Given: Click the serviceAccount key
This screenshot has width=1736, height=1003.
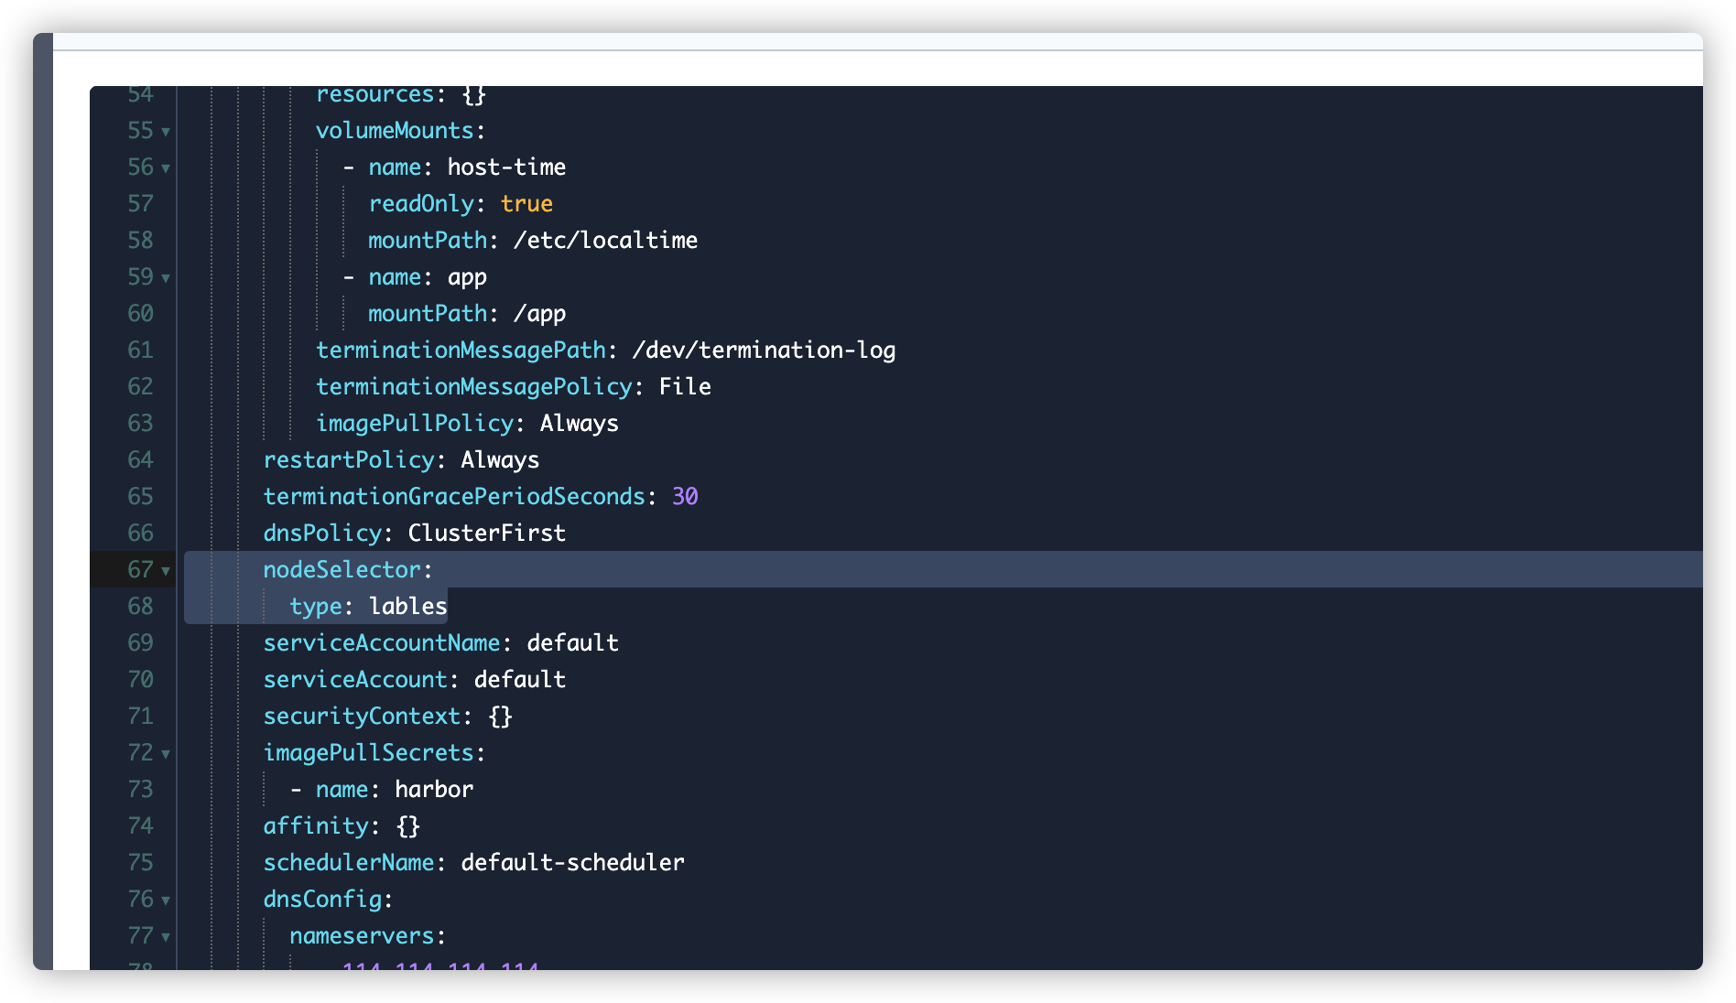Looking at the screenshot, I should (x=355, y=680).
